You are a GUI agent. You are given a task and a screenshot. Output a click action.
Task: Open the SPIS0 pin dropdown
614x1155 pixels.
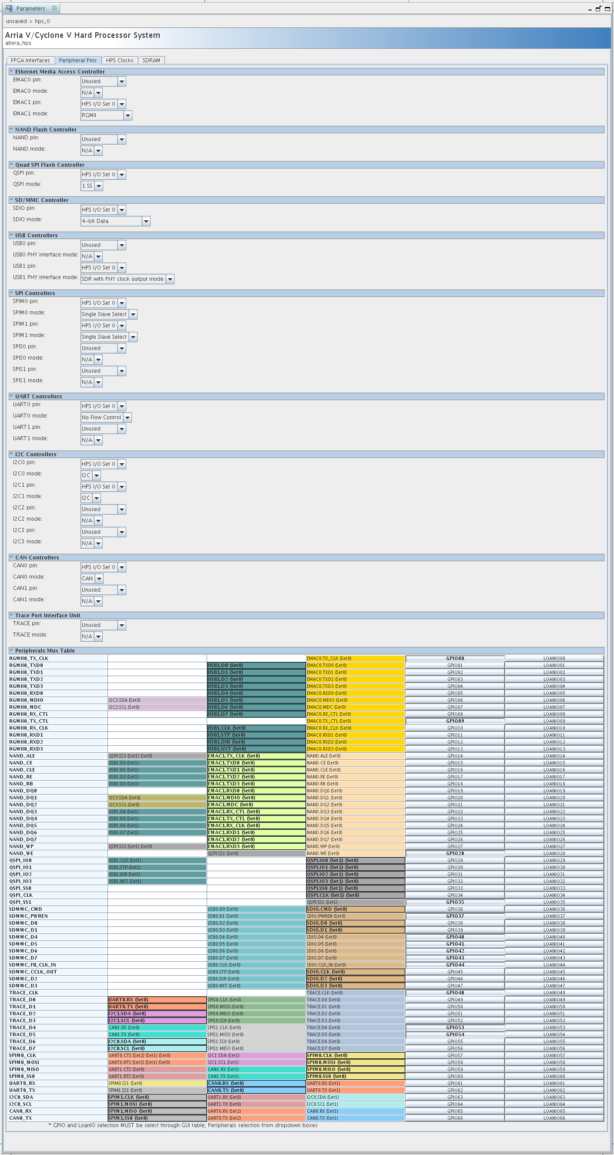point(103,348)
